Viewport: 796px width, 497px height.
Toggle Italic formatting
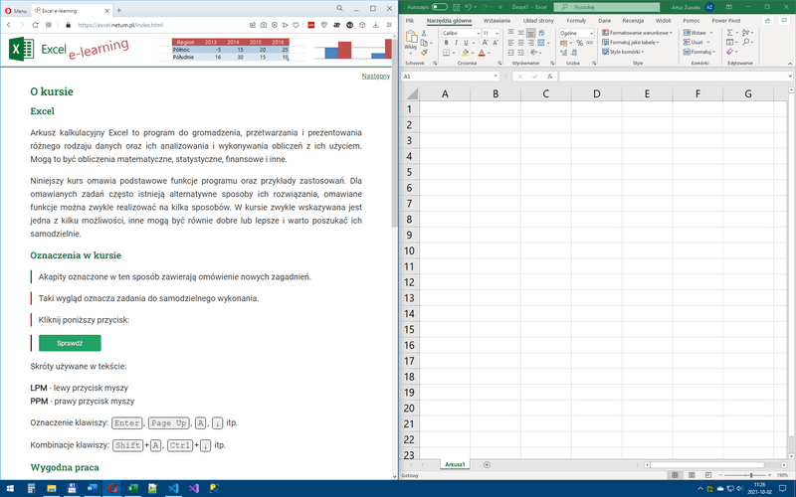click(456, 43)
